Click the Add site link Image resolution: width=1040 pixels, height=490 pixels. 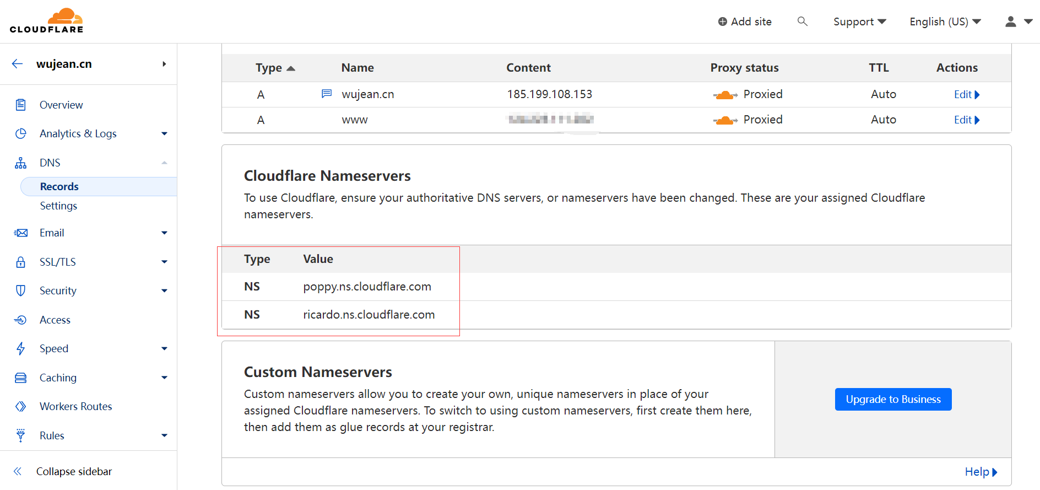pyautogui.click(x=745, y=21)
